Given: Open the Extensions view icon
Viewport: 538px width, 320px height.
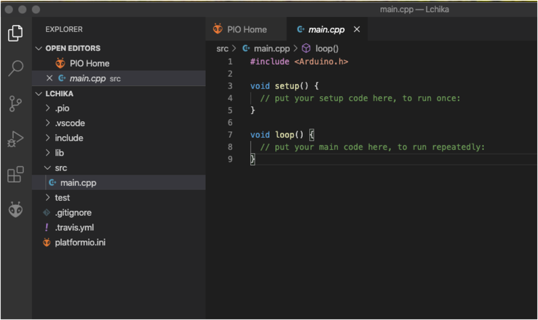Looking at the screenshot, I should tap(16, 175).
